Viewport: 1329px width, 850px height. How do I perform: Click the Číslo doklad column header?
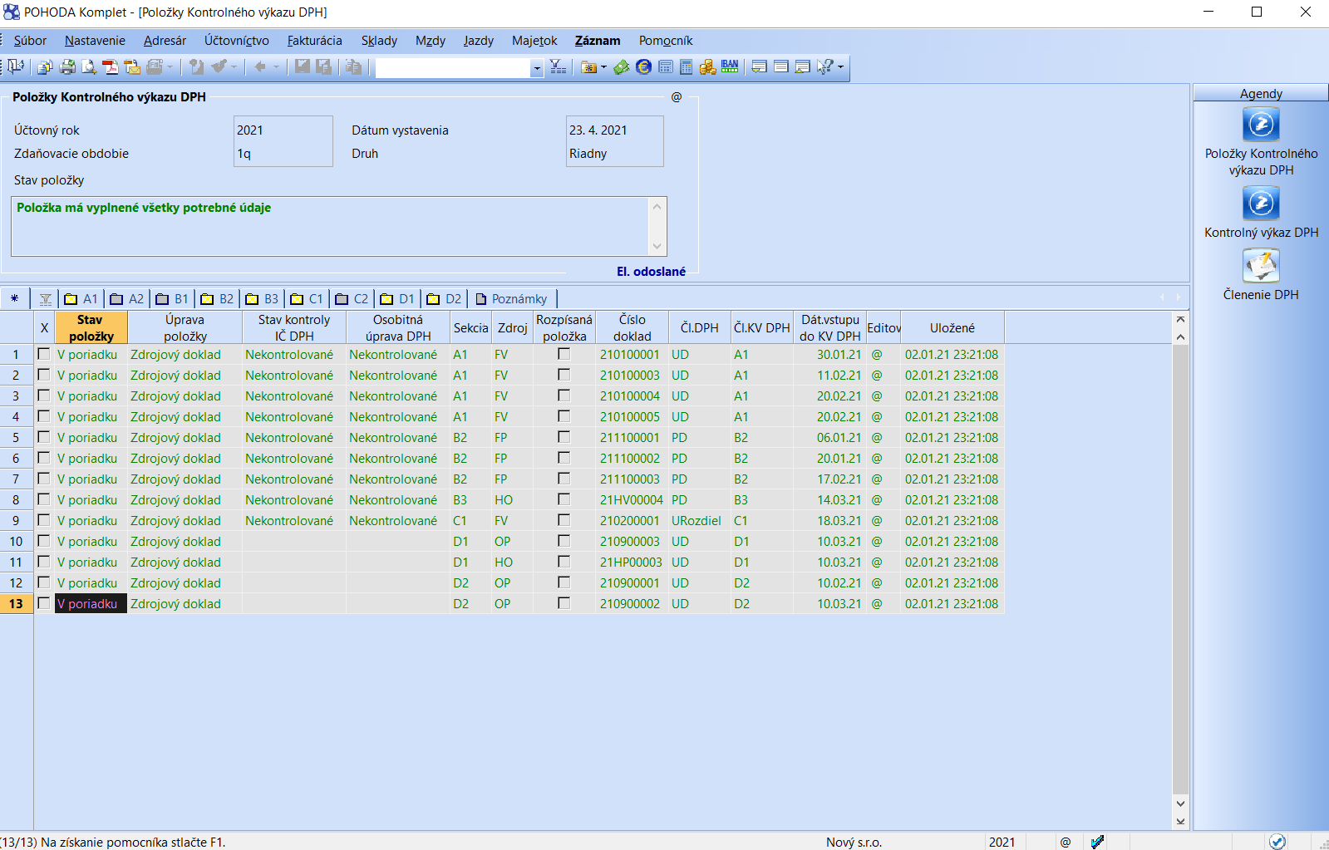[x=633, y=327]
